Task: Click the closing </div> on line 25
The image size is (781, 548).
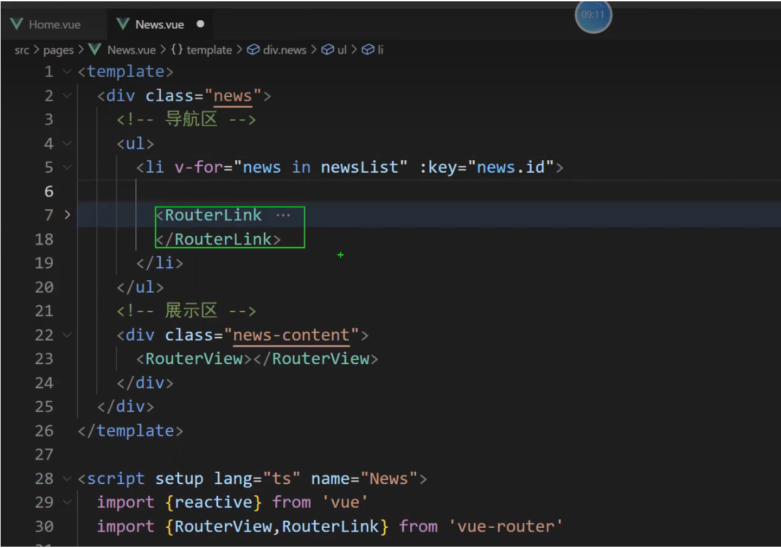Action: point(126,407)
